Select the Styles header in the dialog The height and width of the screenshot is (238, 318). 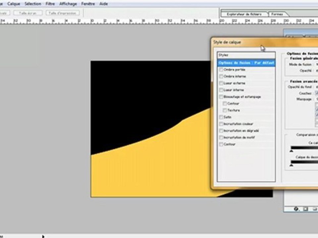click(x=246, y=55)
